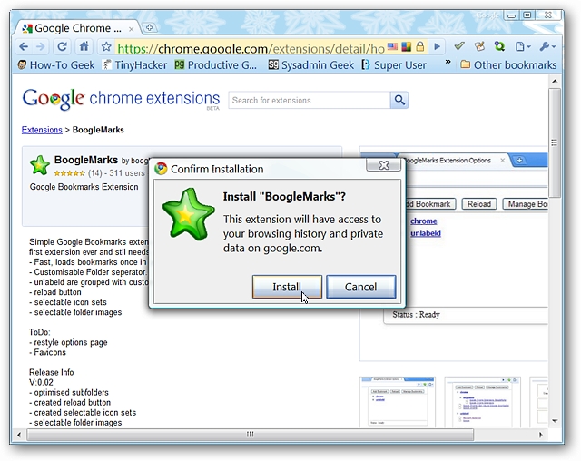This screenshot has width=581, height=461.
Task: Open the Other bookmarks folder
Action: [x=508, y=65]
